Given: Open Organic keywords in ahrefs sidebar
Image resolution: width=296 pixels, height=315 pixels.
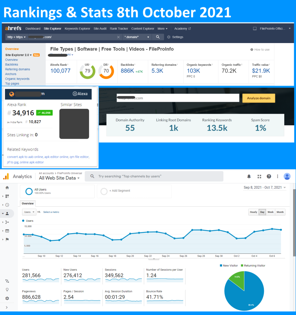Looking at the screenshot, I should pyautogui.click(x=17, y=79).
